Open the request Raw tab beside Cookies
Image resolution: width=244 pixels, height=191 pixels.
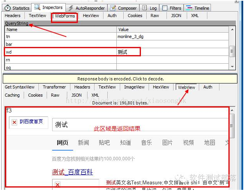[154, 16]
